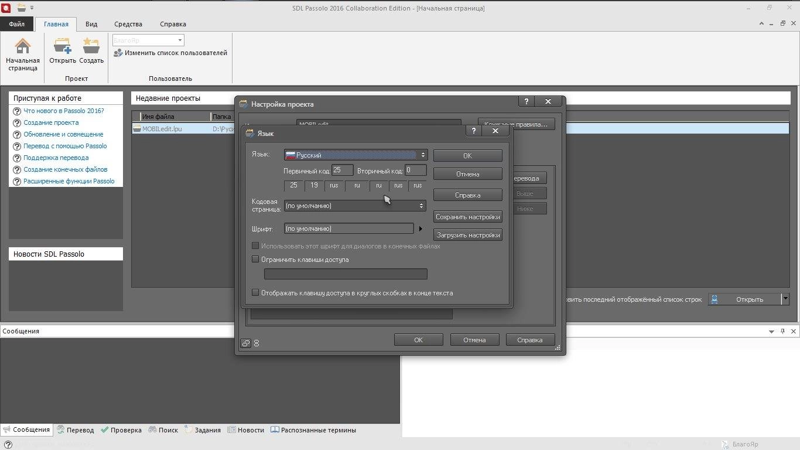
Task: Select MOBILedit.lpu in recent projects list
Action: (162, 129)
